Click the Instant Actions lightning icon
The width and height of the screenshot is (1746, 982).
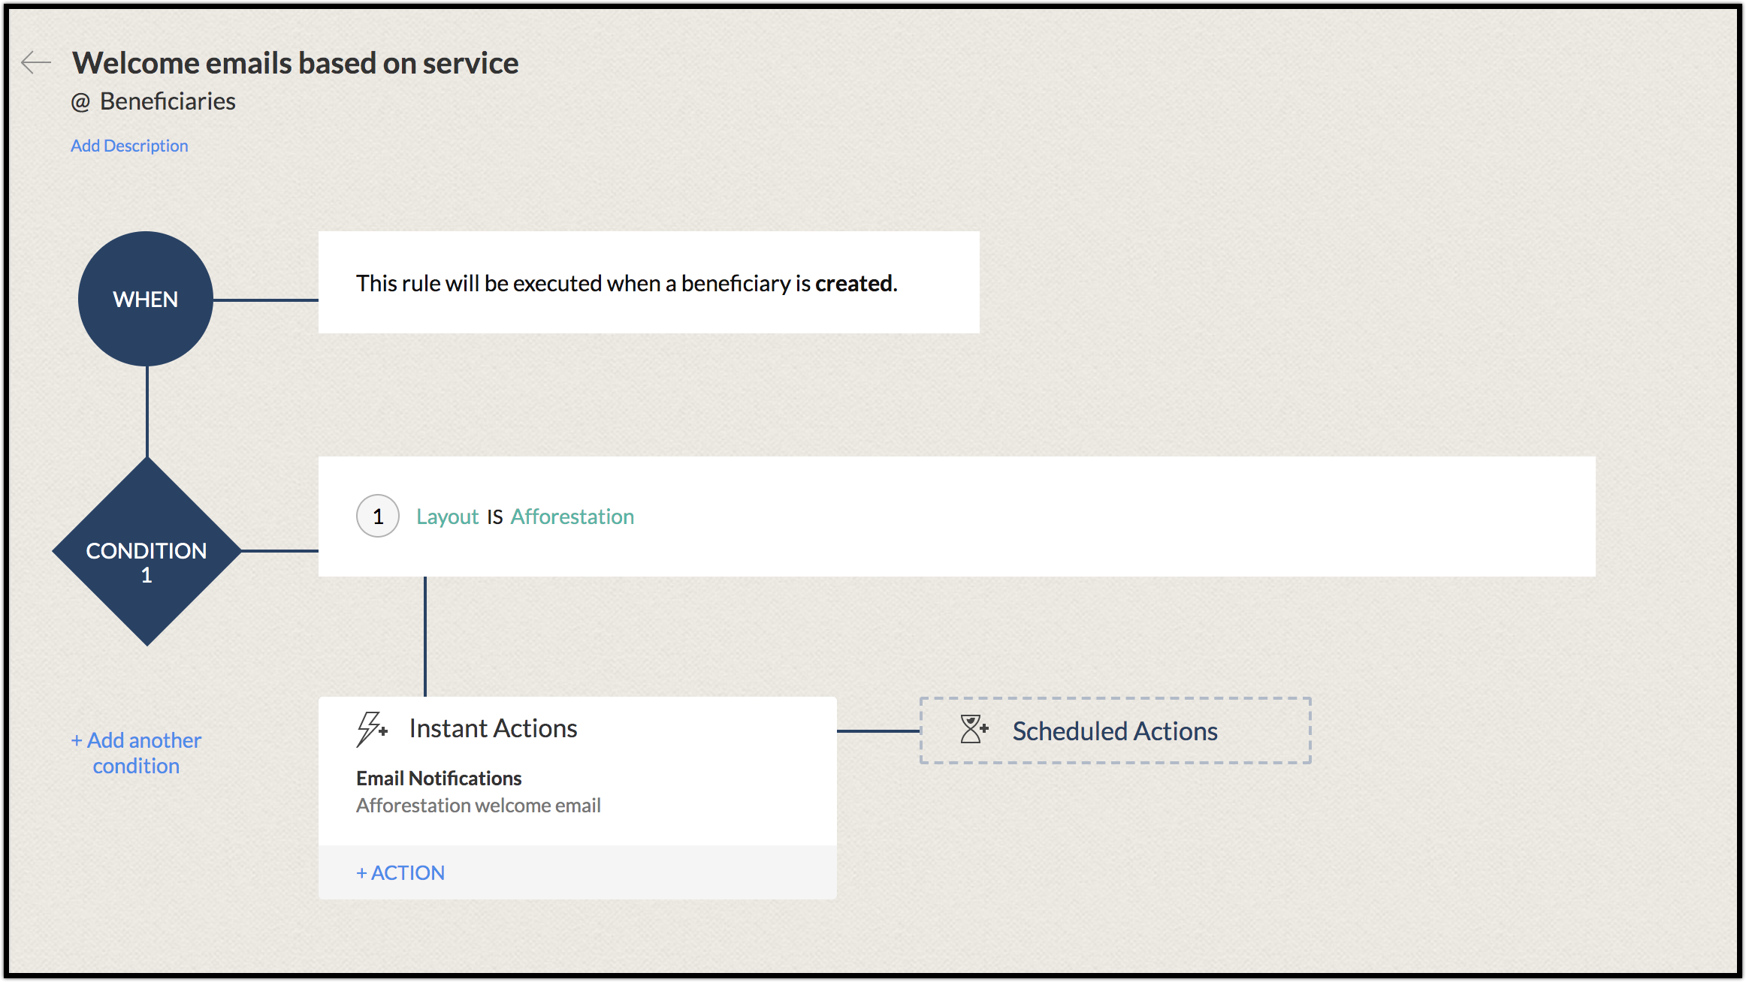[x=371, y=729]
